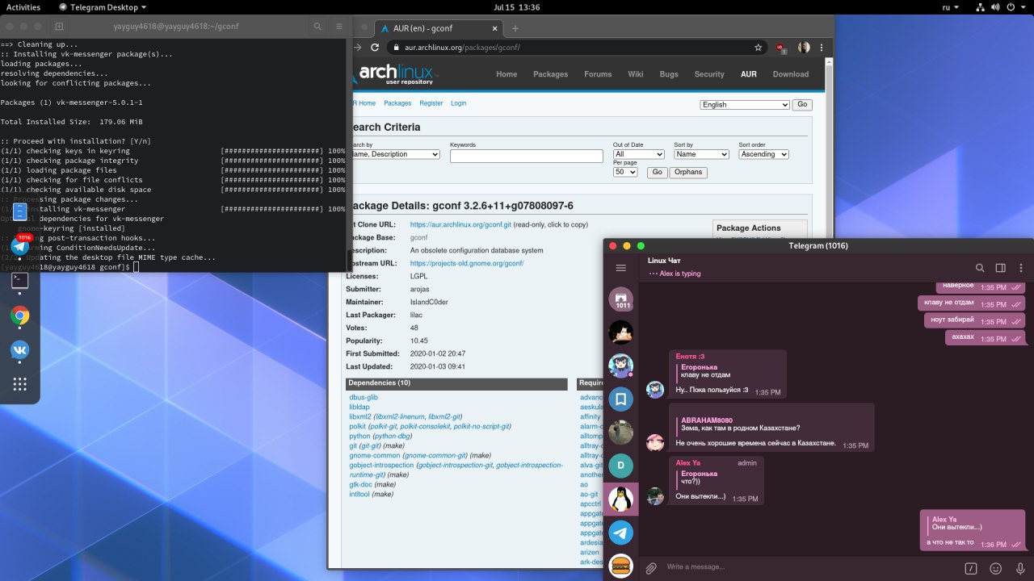Image resolution: width=1034 pixels, height=581 pixels.
Task: Open the dbus-glib dependency link
Action: (364, 397)
